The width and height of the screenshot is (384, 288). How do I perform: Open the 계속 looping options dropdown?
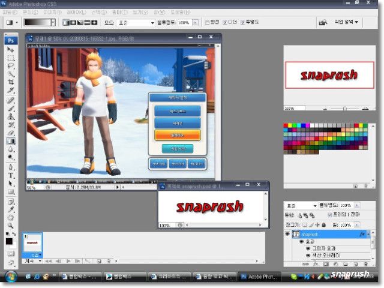(x=32, y=261)
